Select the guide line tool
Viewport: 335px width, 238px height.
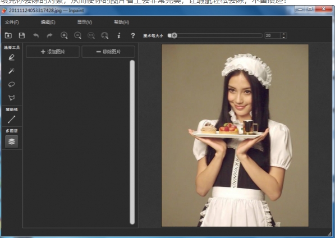click(x=12, y=120)
